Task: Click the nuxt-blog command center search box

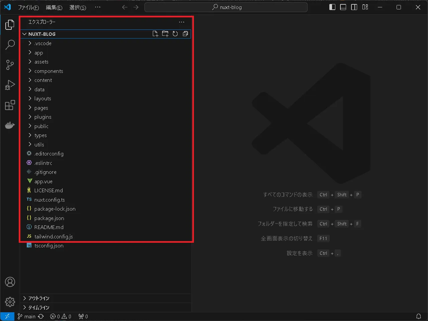Action: (x=226, y=7)
